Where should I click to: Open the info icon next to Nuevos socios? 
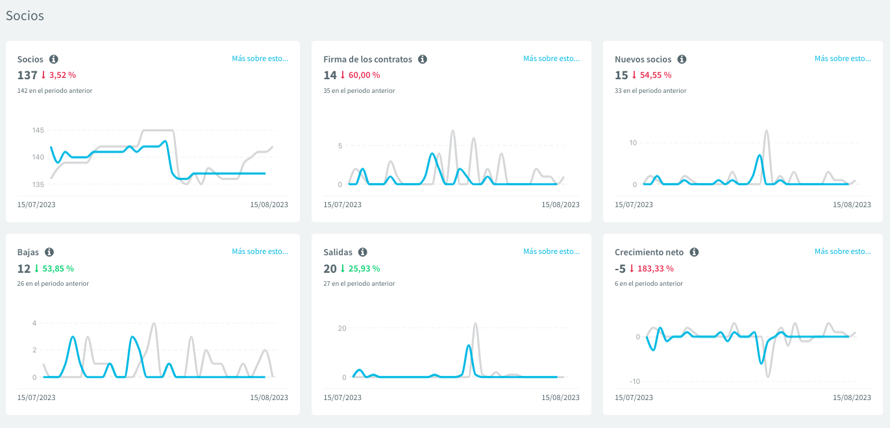682,59
